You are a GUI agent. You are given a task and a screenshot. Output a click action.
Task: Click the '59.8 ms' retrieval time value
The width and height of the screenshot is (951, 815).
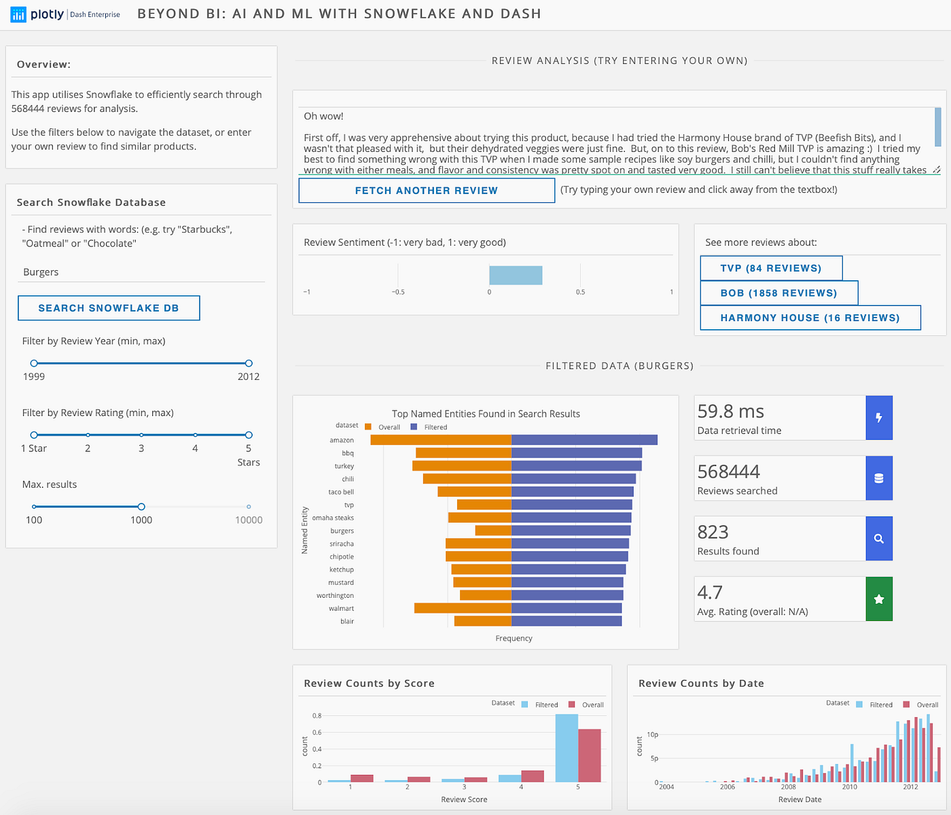pos(731,412)
